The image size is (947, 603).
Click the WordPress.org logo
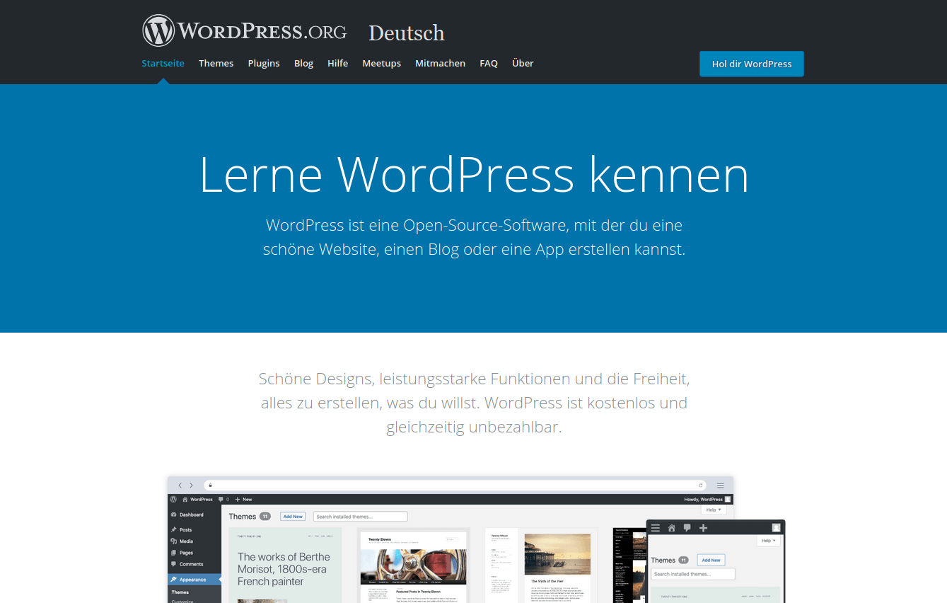click(x=245, y=31)
